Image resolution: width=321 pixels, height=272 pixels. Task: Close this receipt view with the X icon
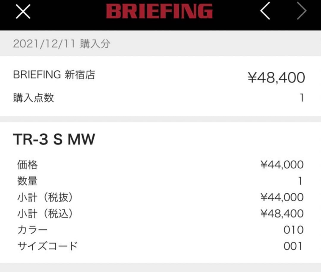pos(22,11)
